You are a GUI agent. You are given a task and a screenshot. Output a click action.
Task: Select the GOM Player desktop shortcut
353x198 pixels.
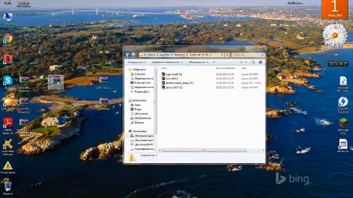point(8,104)
